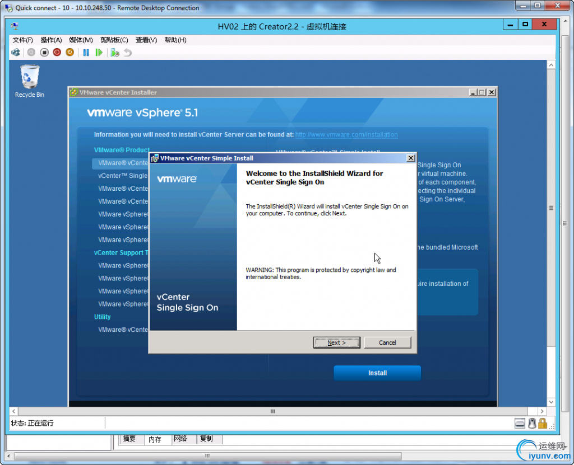Click the VM view vertical scrollbar thumb
The height and width of the screenshot is (465, 574).
click(x=552, y=208)
